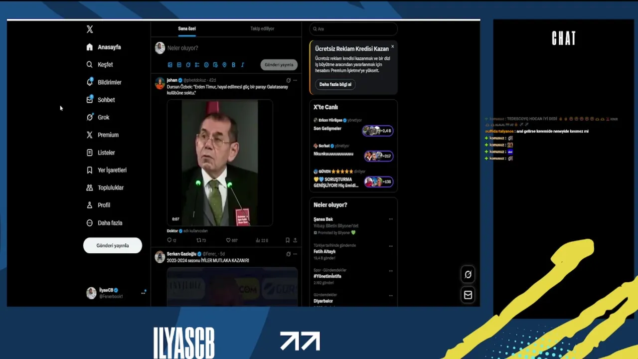
Task: Toggle italic text in the composer
Action: [x=242, y=65]
